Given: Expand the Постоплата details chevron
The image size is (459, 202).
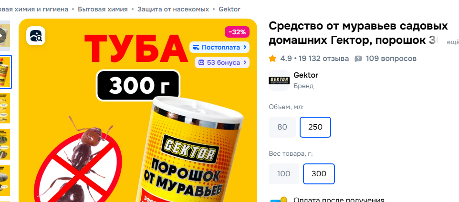Looking at the screenshot, I should point(245,47).
